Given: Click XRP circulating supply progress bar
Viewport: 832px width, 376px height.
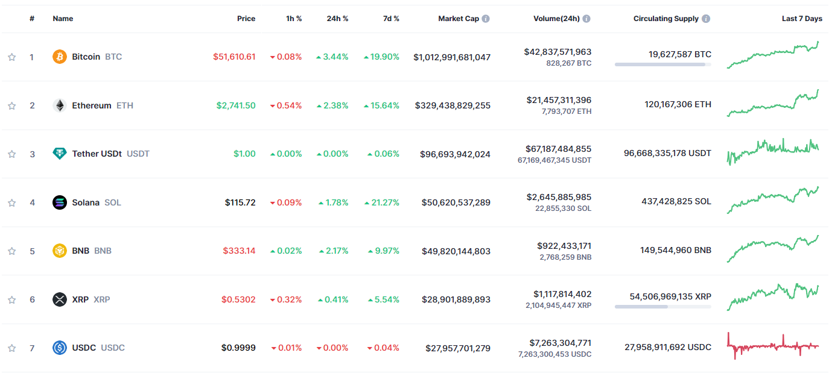Looking at the screenshot, I should [x=663, y=307].
